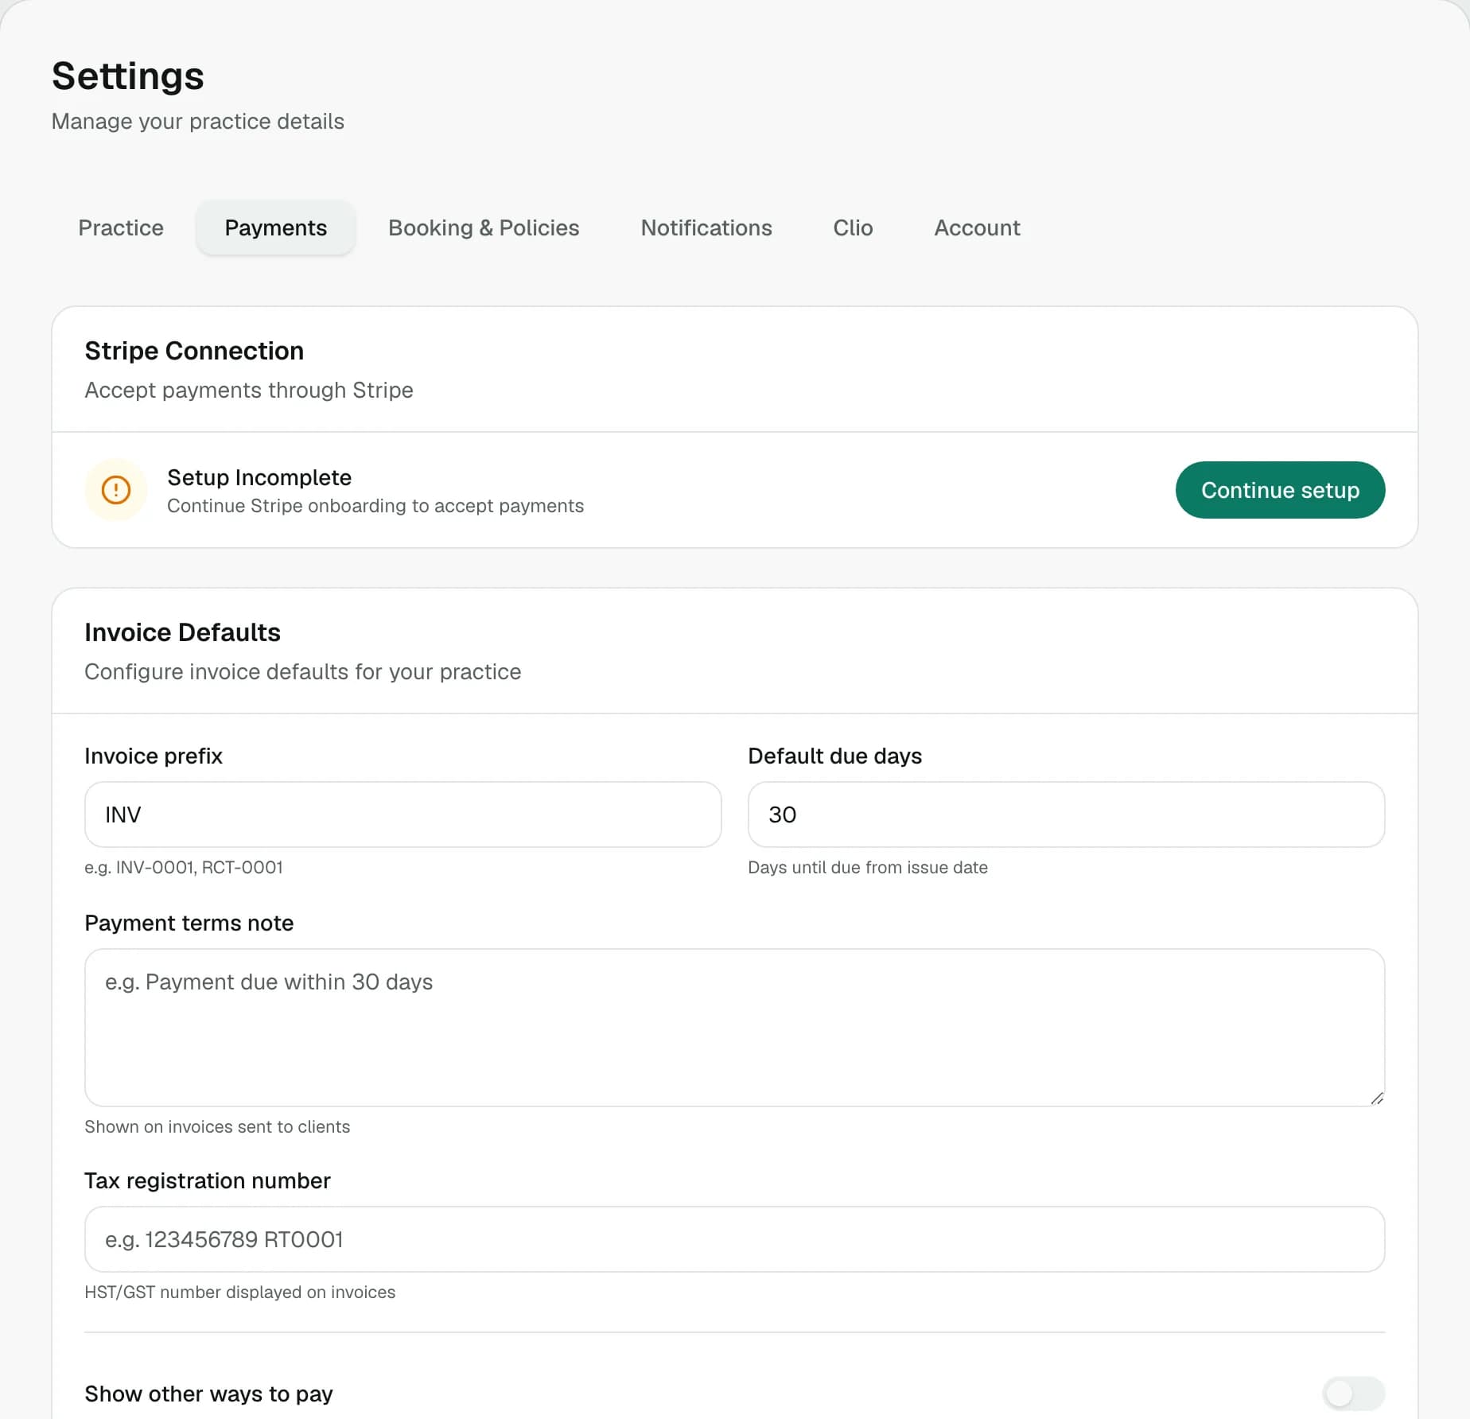Click the textarea resize handle
Viewport: 1470px width, 1419px height.
(x=1377, y=1098)
